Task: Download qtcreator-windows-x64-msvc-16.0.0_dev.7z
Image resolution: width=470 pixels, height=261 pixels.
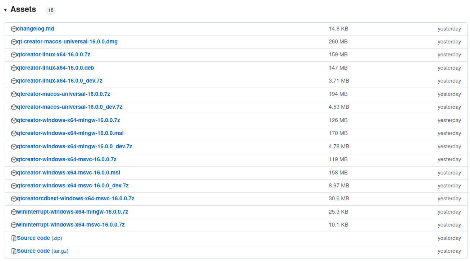Action: pyautogui.click(x=73, y=186)
